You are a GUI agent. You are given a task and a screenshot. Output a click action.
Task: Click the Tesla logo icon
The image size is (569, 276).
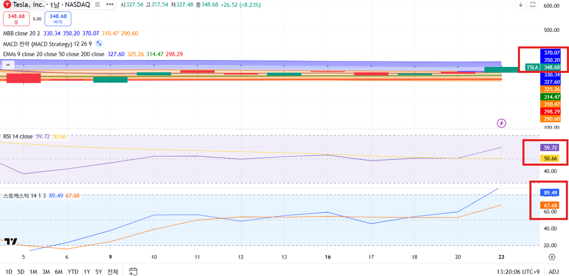(x=7, y=5)
